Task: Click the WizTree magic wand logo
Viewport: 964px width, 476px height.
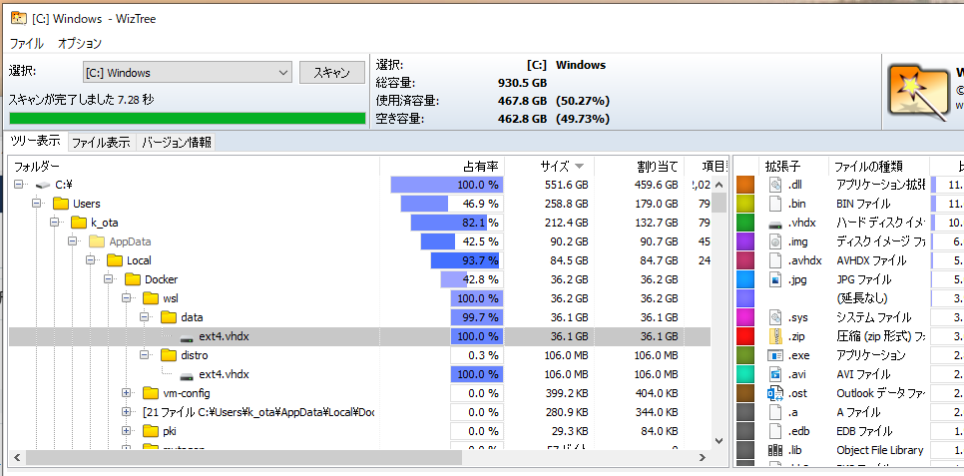Action: tap(917, 91)
